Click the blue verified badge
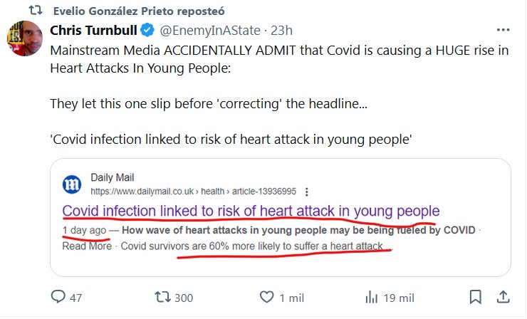The width and height of the screenshot is (527, 319). click(x=147, y=31)
